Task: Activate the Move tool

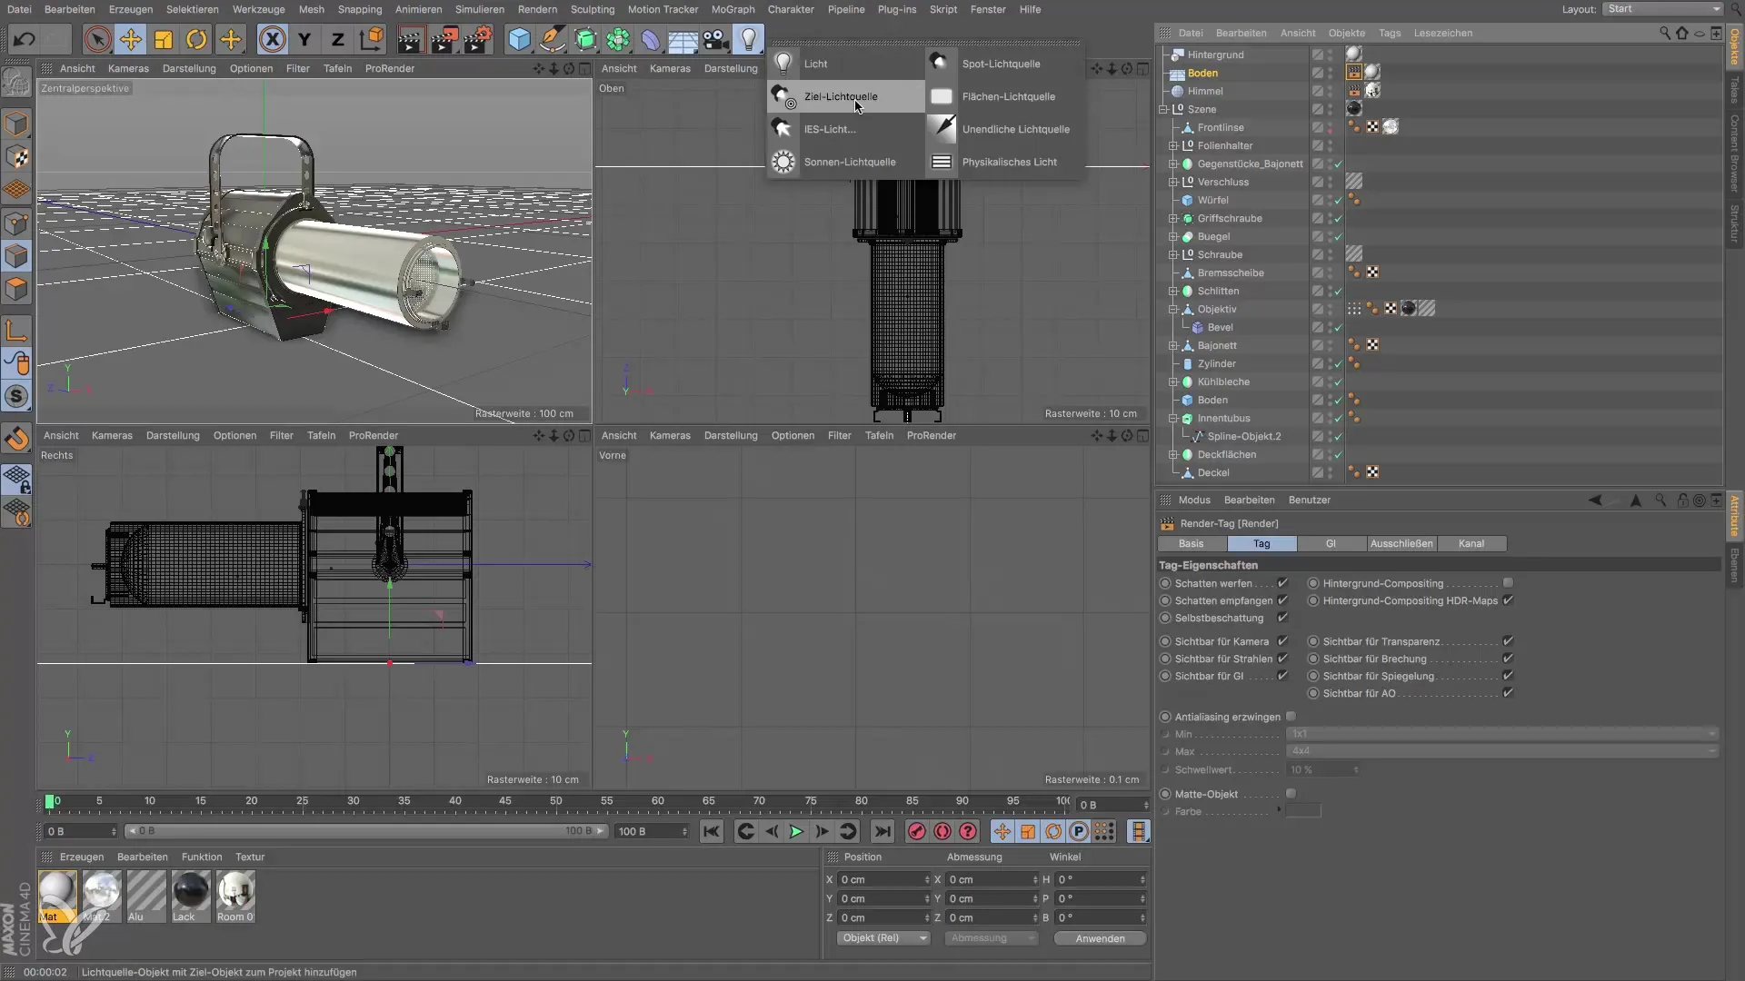Action: [x=131, y=40]
